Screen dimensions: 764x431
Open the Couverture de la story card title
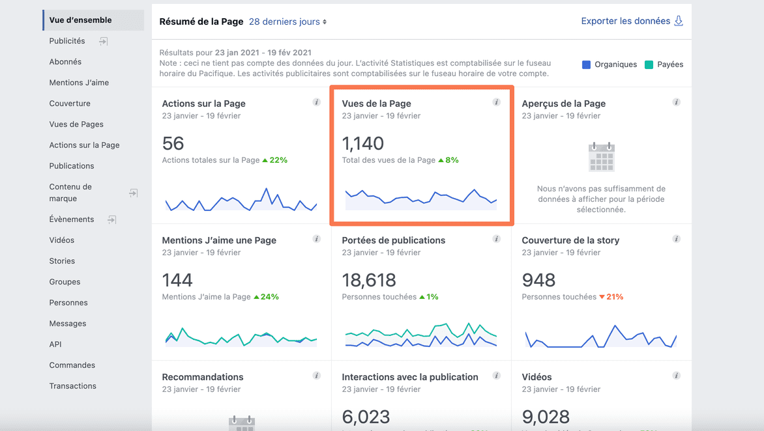[x=570, y=240]
